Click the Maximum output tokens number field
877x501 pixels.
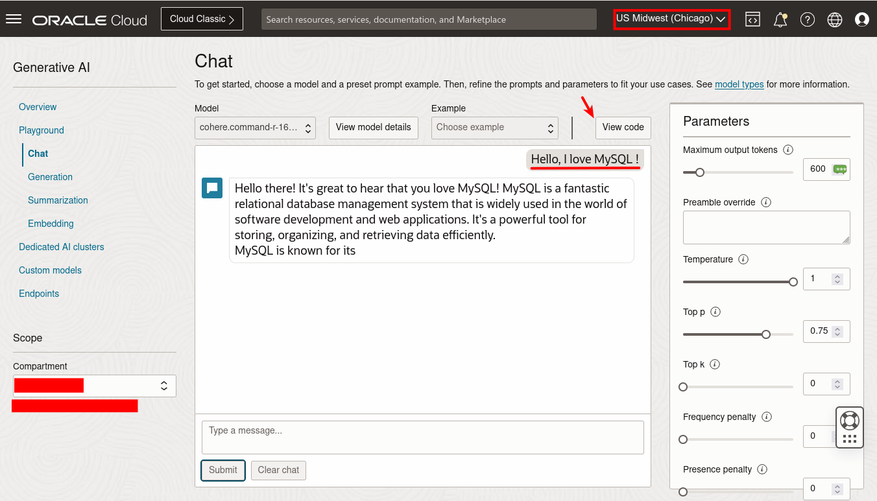click(826, 169)
